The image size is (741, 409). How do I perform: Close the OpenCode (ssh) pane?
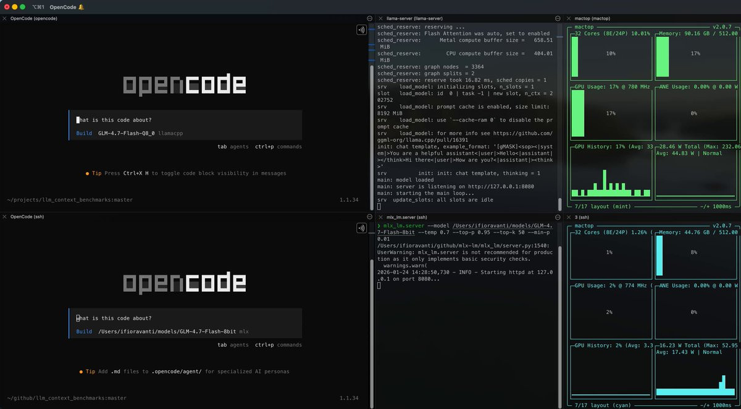pos(5,217)
